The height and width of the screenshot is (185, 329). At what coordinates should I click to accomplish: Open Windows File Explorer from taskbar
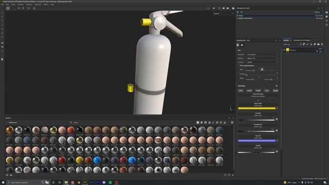pos(66,182)
